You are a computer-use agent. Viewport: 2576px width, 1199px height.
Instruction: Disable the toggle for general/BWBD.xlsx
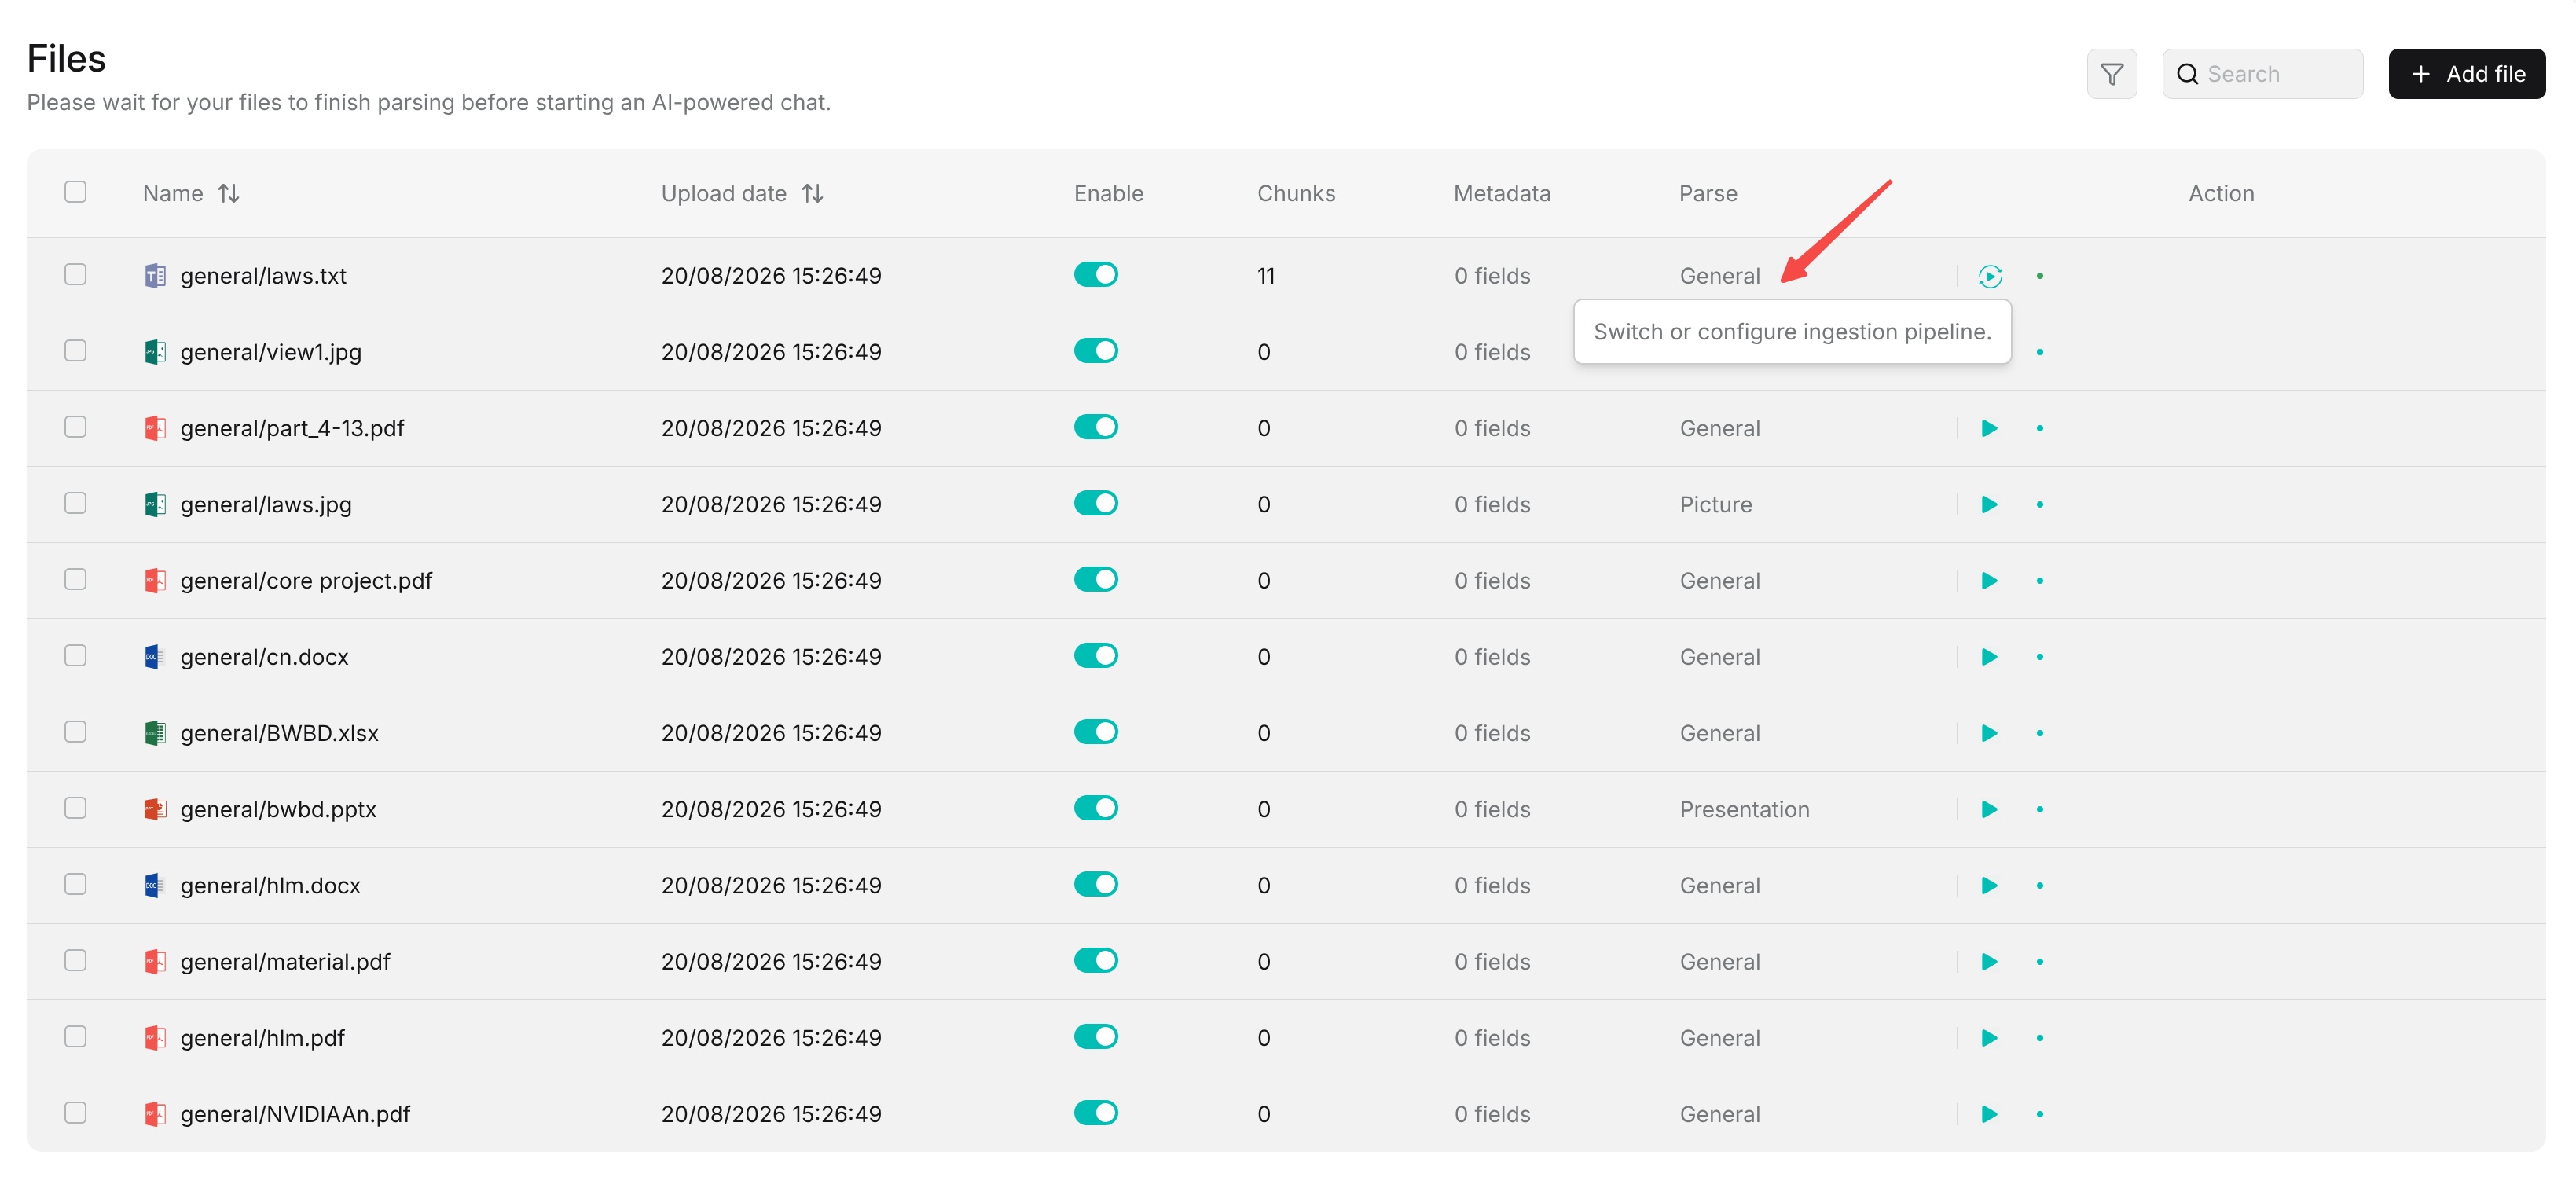coord(1095,731)
